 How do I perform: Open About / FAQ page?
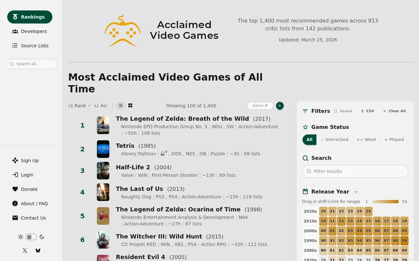[x=30, y=204]
